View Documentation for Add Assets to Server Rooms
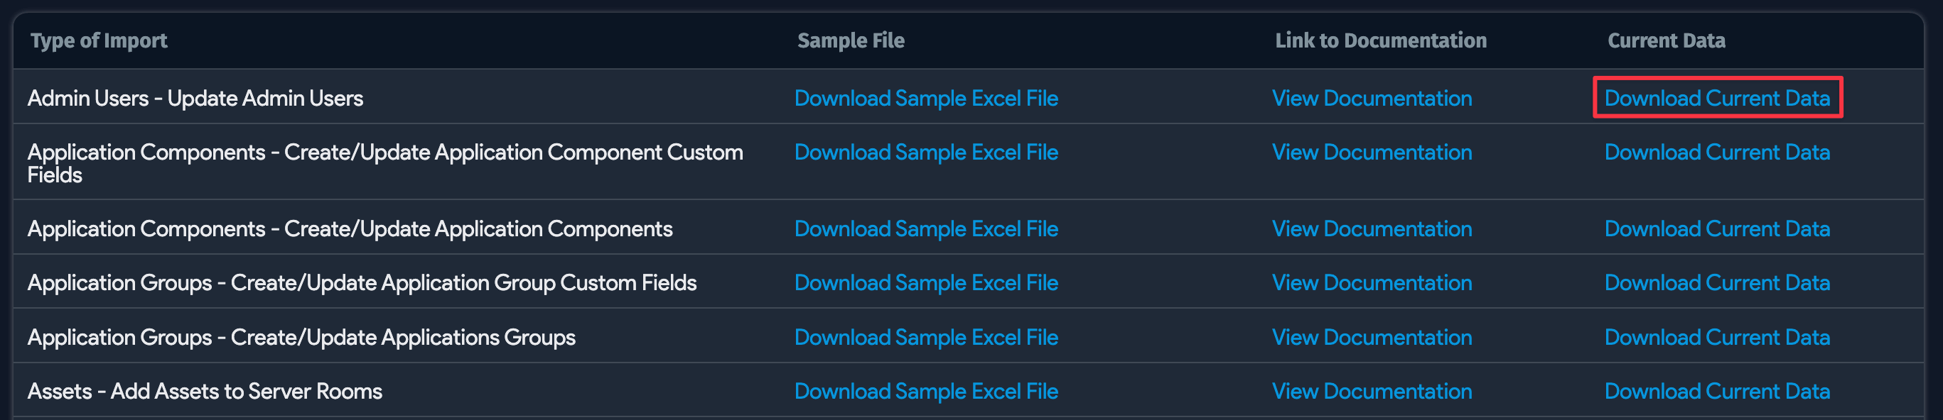 (x=1372, y=392)
